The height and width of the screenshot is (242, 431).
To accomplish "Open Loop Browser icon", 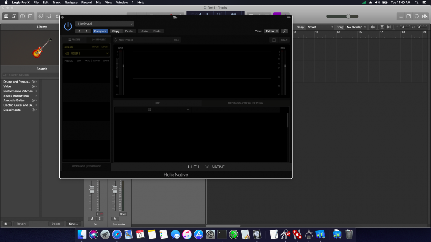I will [417, 16].
